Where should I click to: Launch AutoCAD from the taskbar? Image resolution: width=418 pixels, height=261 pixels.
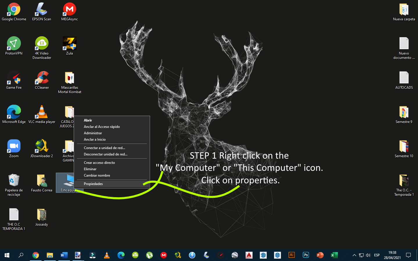tap(249, 255)
